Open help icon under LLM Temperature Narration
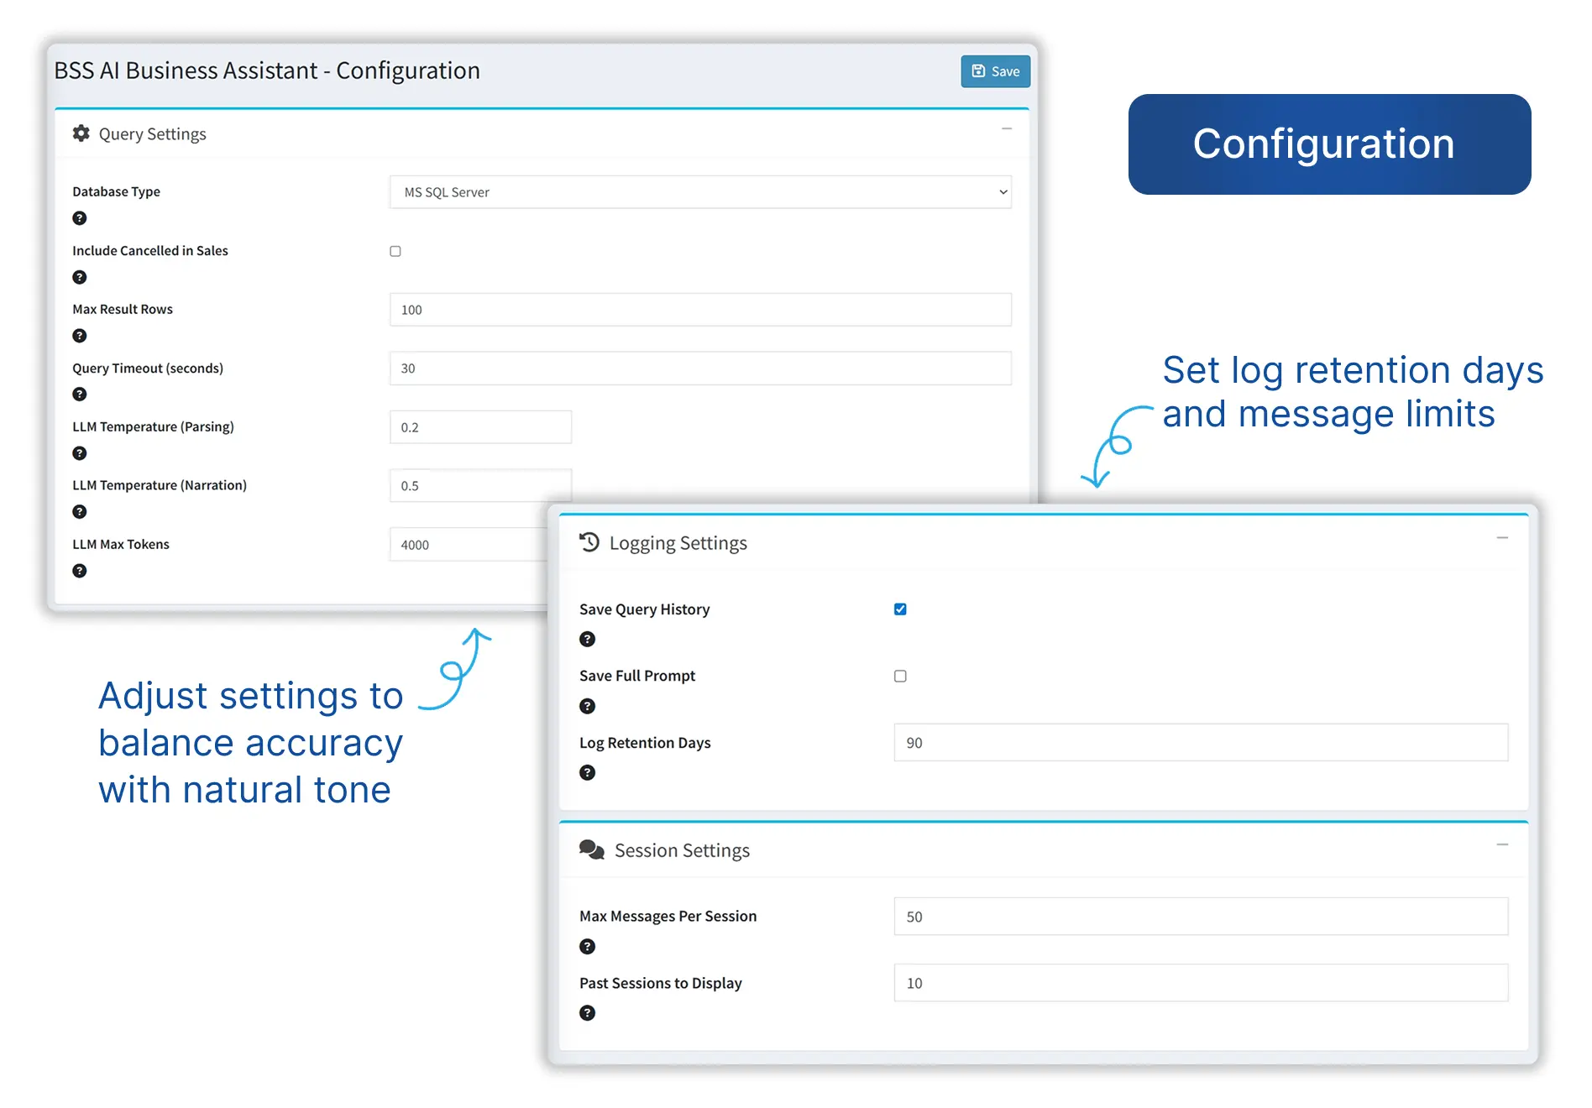Screen dimensions: 1592x1108 (x=80, y=512)
